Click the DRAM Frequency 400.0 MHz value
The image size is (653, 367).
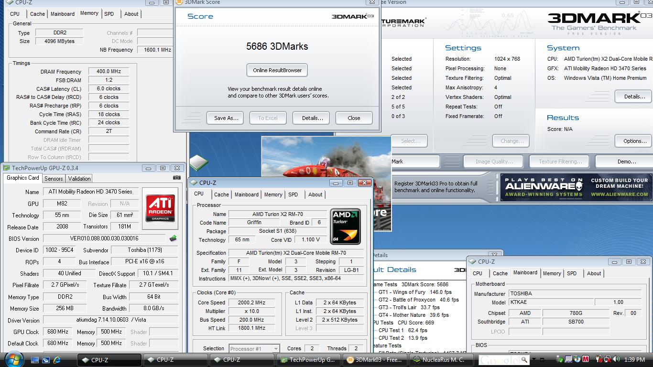pos(109,71)
